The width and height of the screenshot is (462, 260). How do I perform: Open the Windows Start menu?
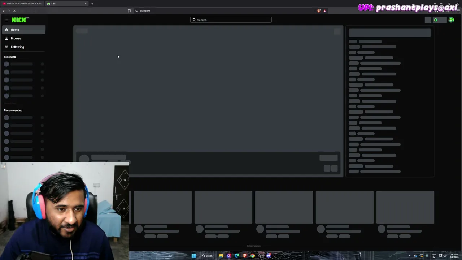194,256
